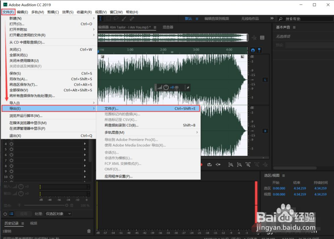Toggle effects rack main power button
Image resolution: width=334 pixels, height=239 pixels.
tap(5, 214)
